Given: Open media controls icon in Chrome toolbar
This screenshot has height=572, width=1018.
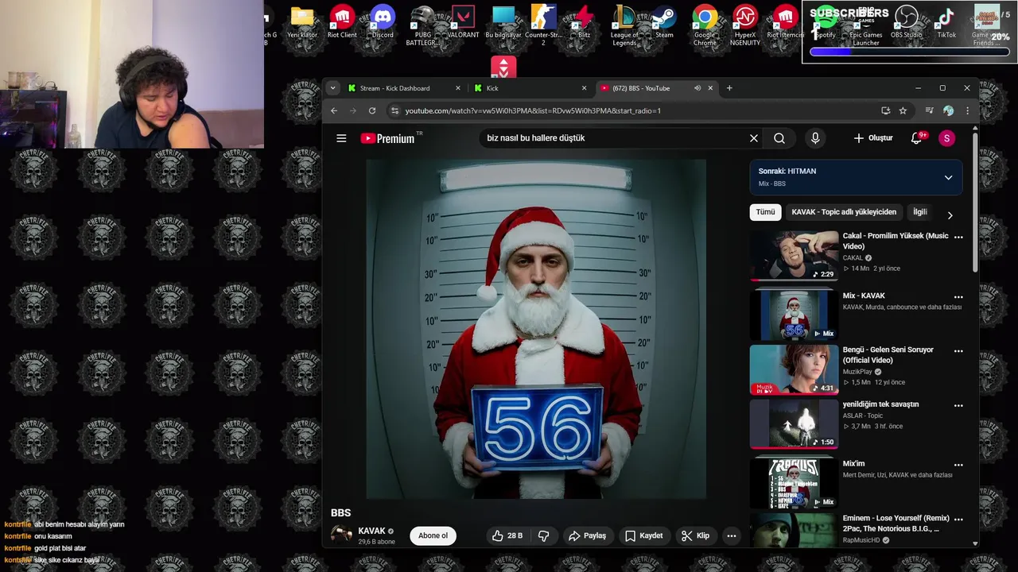Looking at the screenshot, I should coord(929,110).
